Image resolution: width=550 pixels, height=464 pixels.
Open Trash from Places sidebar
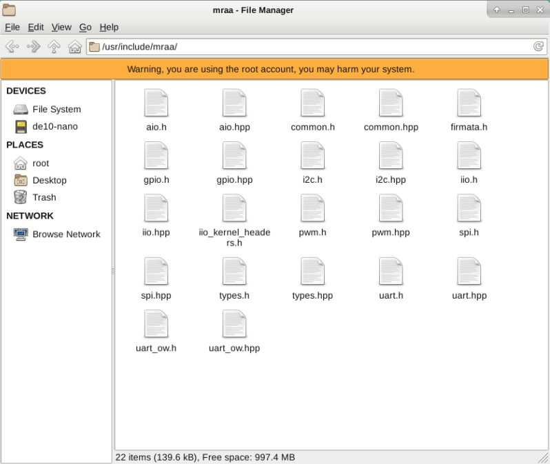pos(44,197)
